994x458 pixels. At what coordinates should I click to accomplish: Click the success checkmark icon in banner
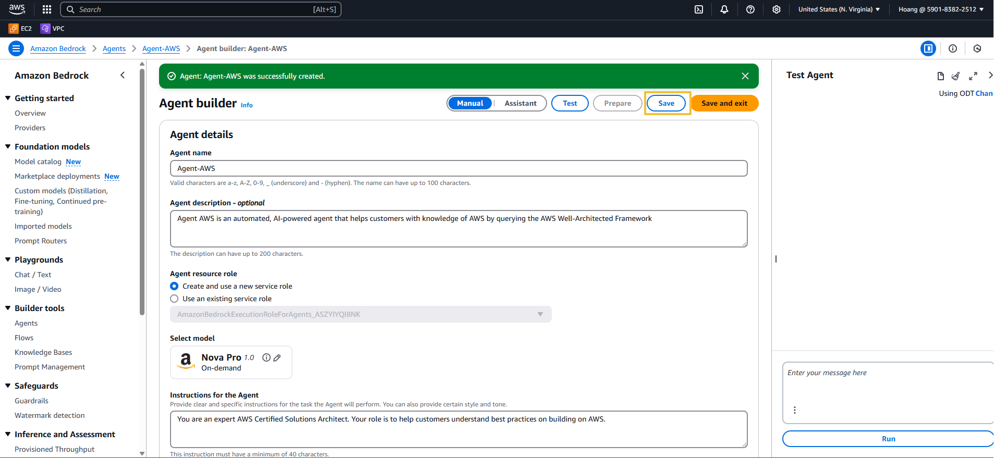172,76
